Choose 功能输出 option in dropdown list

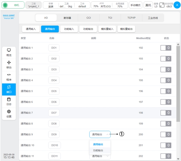98,150
